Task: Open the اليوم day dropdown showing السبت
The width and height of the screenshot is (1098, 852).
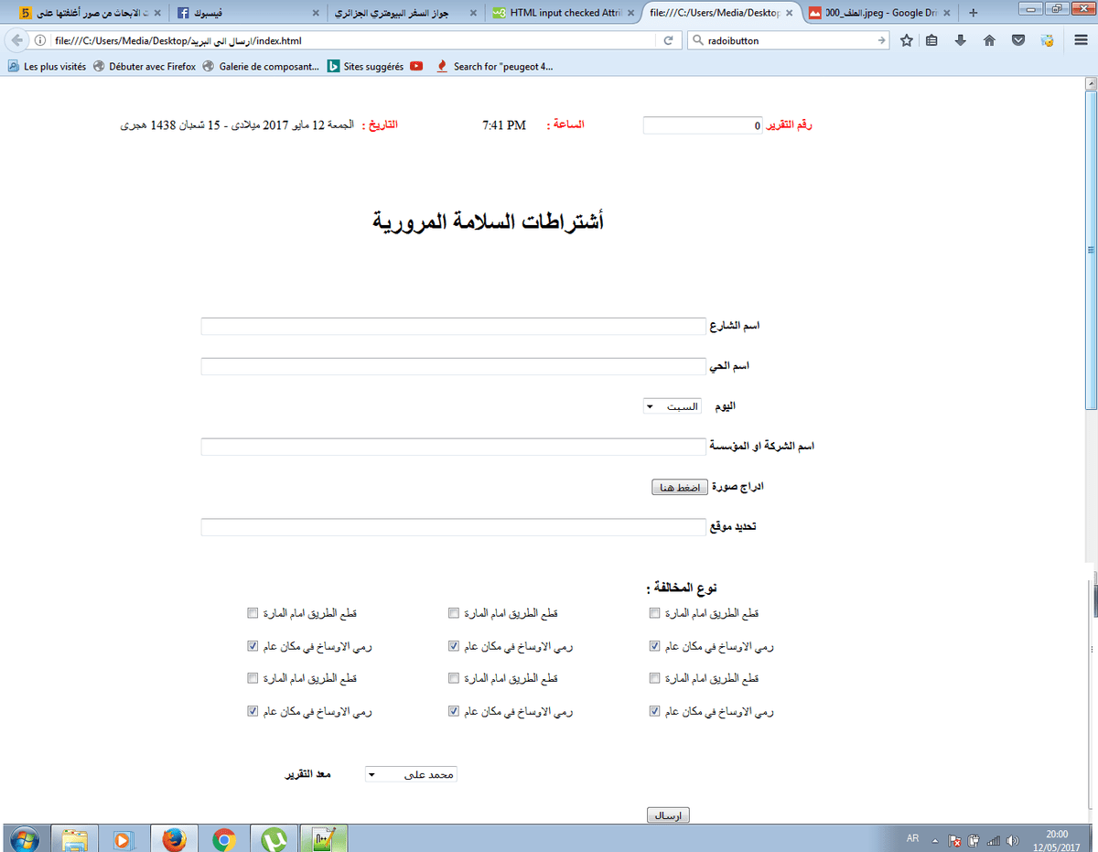Action: (673, 406)
